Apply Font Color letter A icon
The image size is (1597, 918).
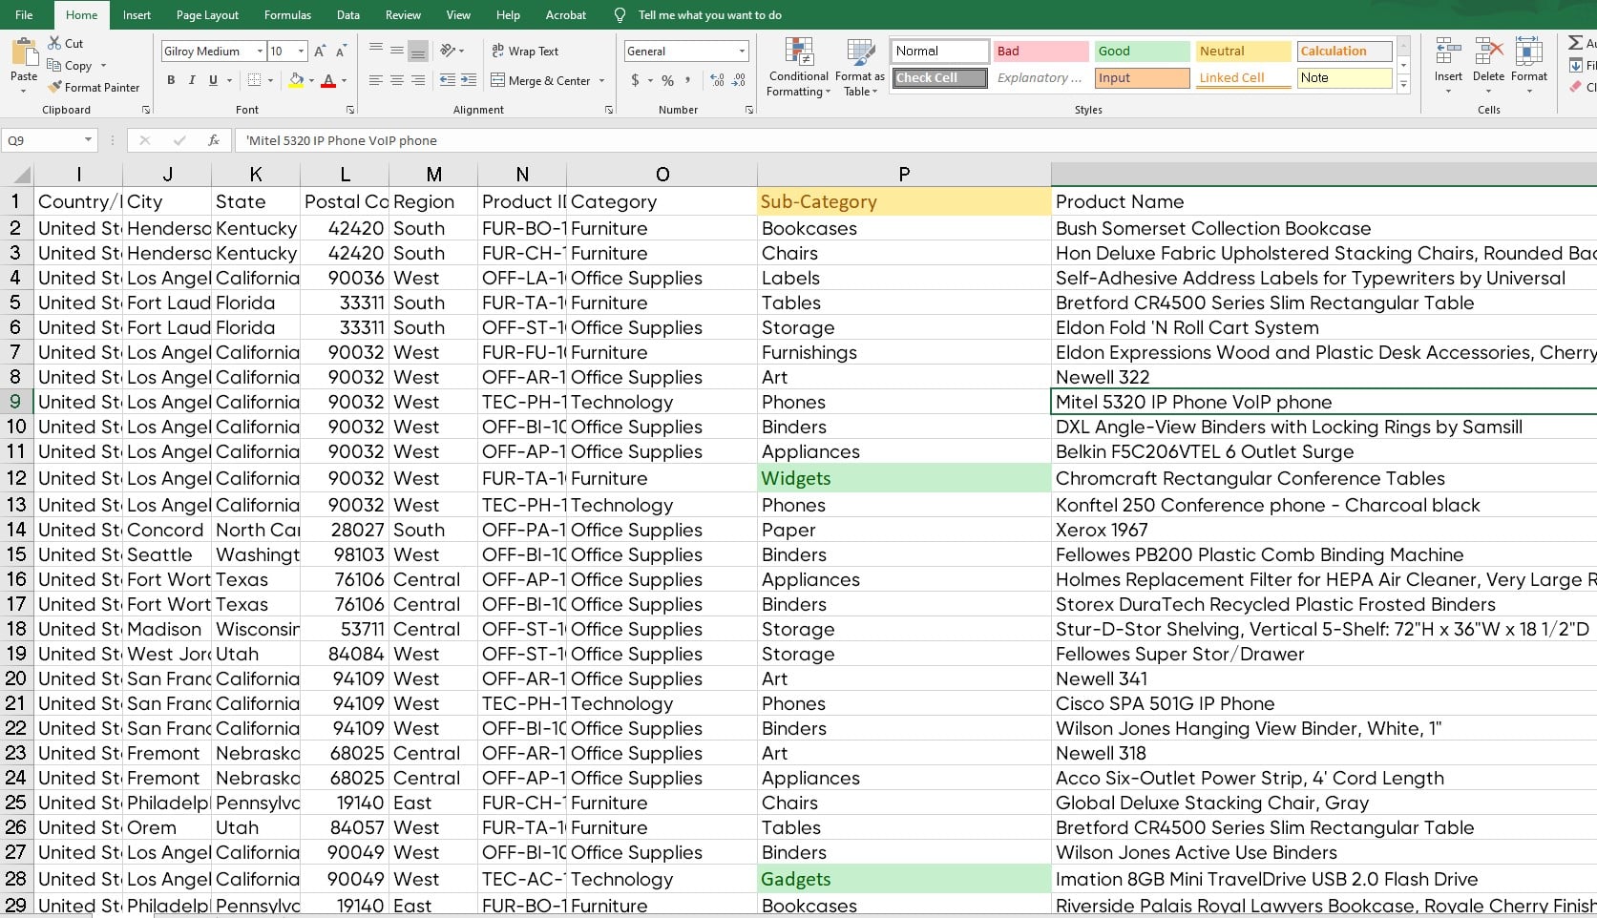[x=328, y=80]
